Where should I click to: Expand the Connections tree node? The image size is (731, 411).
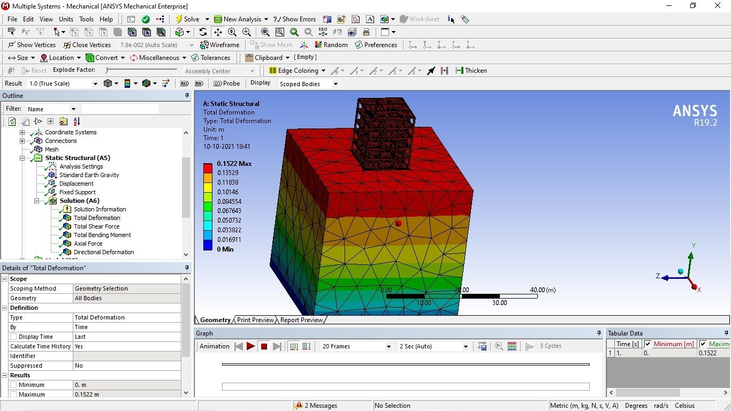point(22,141)
